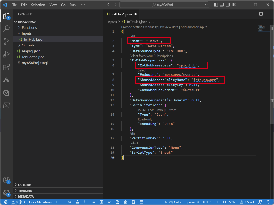Open Explorer panel more actions ellipsis

tap(97, 14)
